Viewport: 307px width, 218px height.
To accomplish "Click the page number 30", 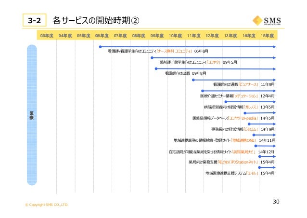I will click(x=276, y=202).
